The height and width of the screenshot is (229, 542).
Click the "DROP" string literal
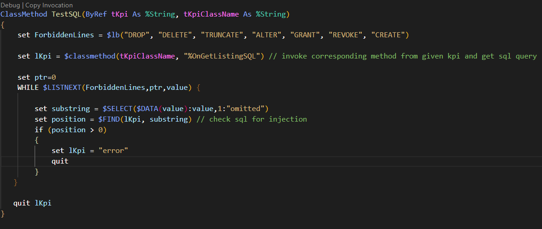[x=137, y=35]
